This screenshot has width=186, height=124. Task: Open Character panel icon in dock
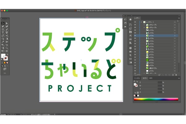130,36
